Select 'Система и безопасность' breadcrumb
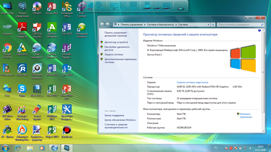 160,25
